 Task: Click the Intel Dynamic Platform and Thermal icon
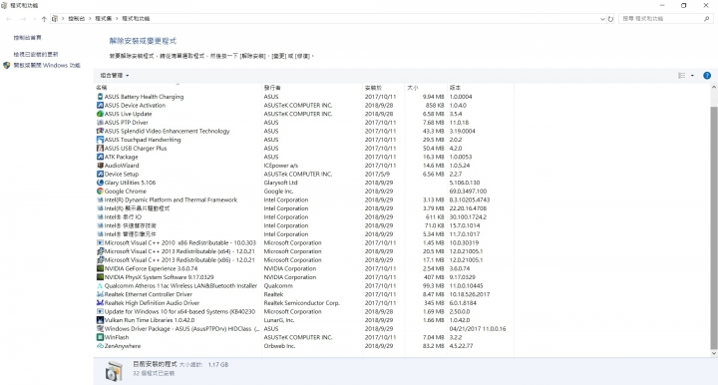[x=101, y=199]
